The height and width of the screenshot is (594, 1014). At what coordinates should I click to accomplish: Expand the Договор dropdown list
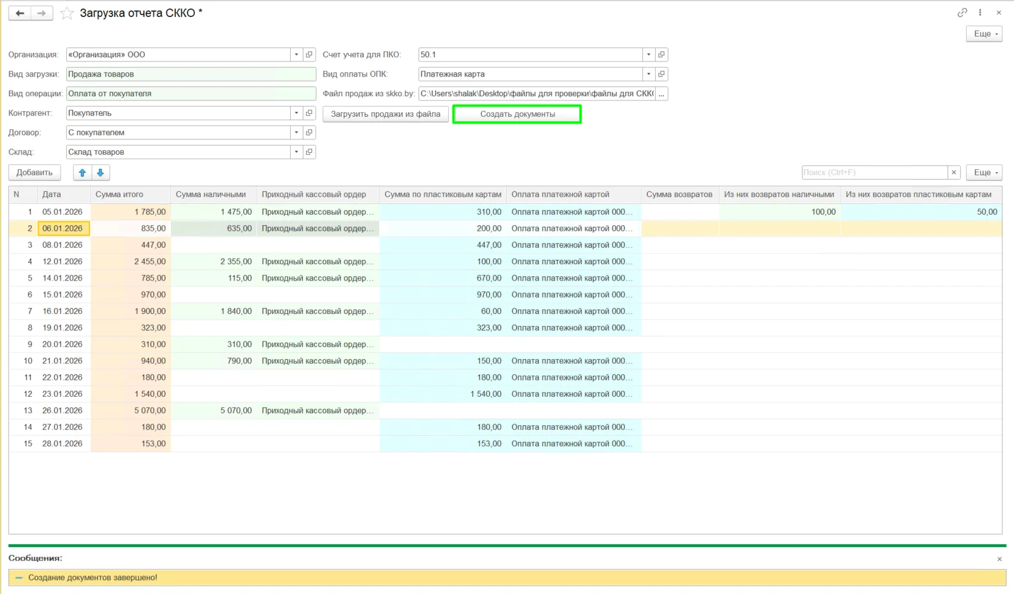[296, 133]
